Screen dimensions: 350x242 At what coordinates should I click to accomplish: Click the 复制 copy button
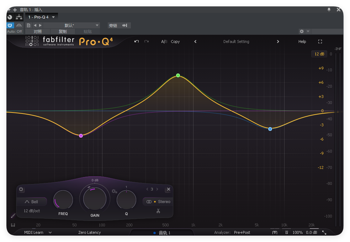coord(63,32)
